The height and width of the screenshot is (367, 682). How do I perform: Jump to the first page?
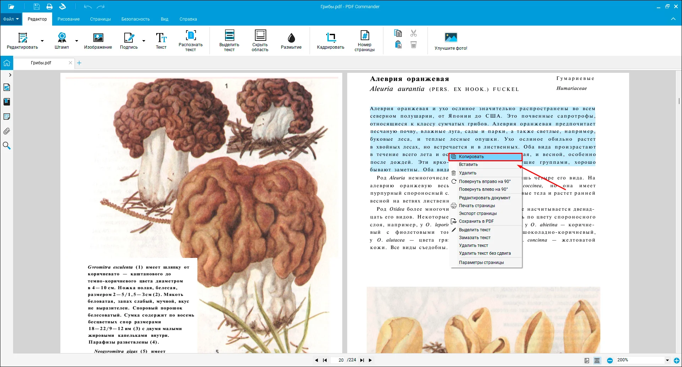coord(325,360)
